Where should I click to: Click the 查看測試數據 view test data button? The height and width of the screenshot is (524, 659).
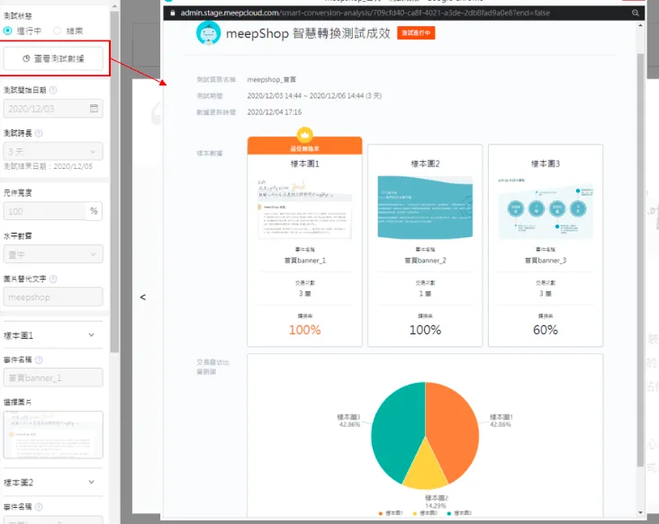[x=53, y=58]
